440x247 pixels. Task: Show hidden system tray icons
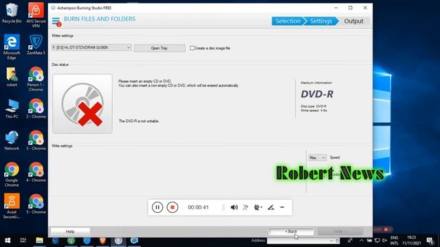click(362, 241)
